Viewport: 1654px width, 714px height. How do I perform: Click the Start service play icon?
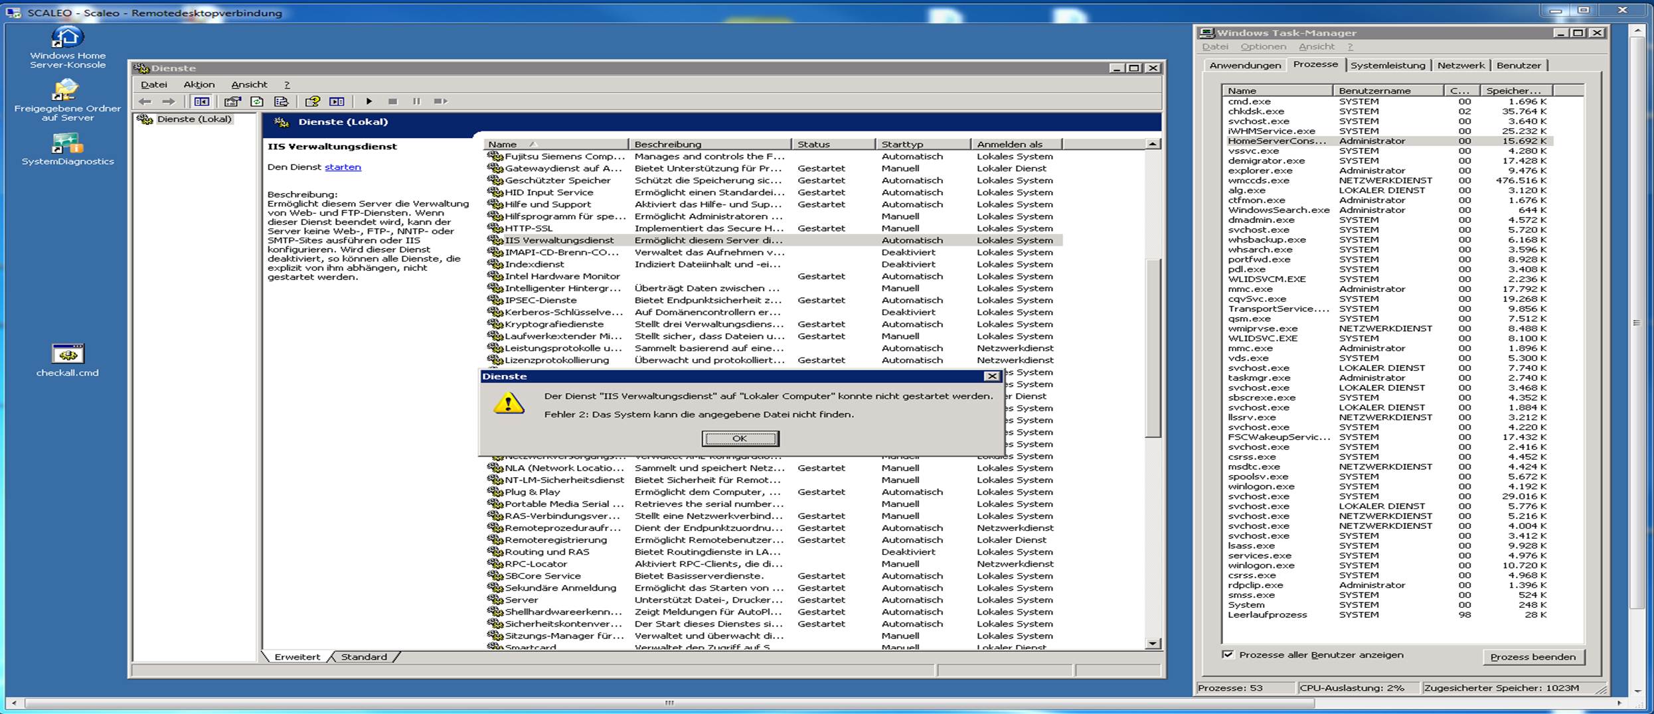tap(369, 102)
